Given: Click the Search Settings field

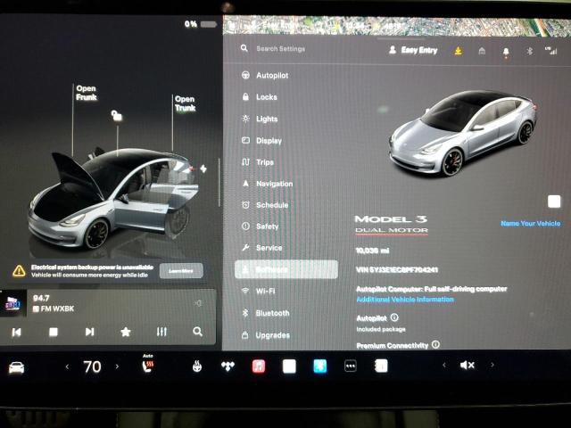Looking at the screenshot, I should pyautogui.click(x=280, y=48).
